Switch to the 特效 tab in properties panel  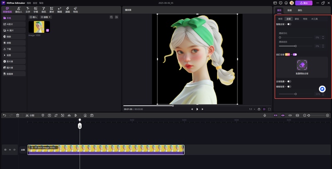(305, 19)
